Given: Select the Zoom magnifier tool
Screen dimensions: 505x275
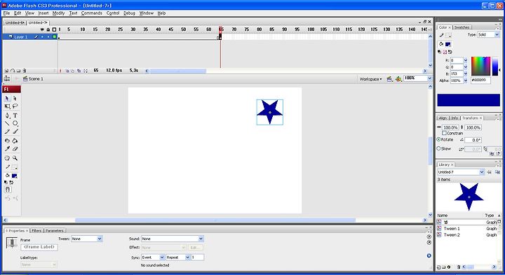Looking at the screenshot, I should tap(15, 158).
